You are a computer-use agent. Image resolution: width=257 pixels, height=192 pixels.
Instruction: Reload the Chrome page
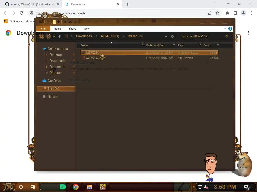coord(22,13)
